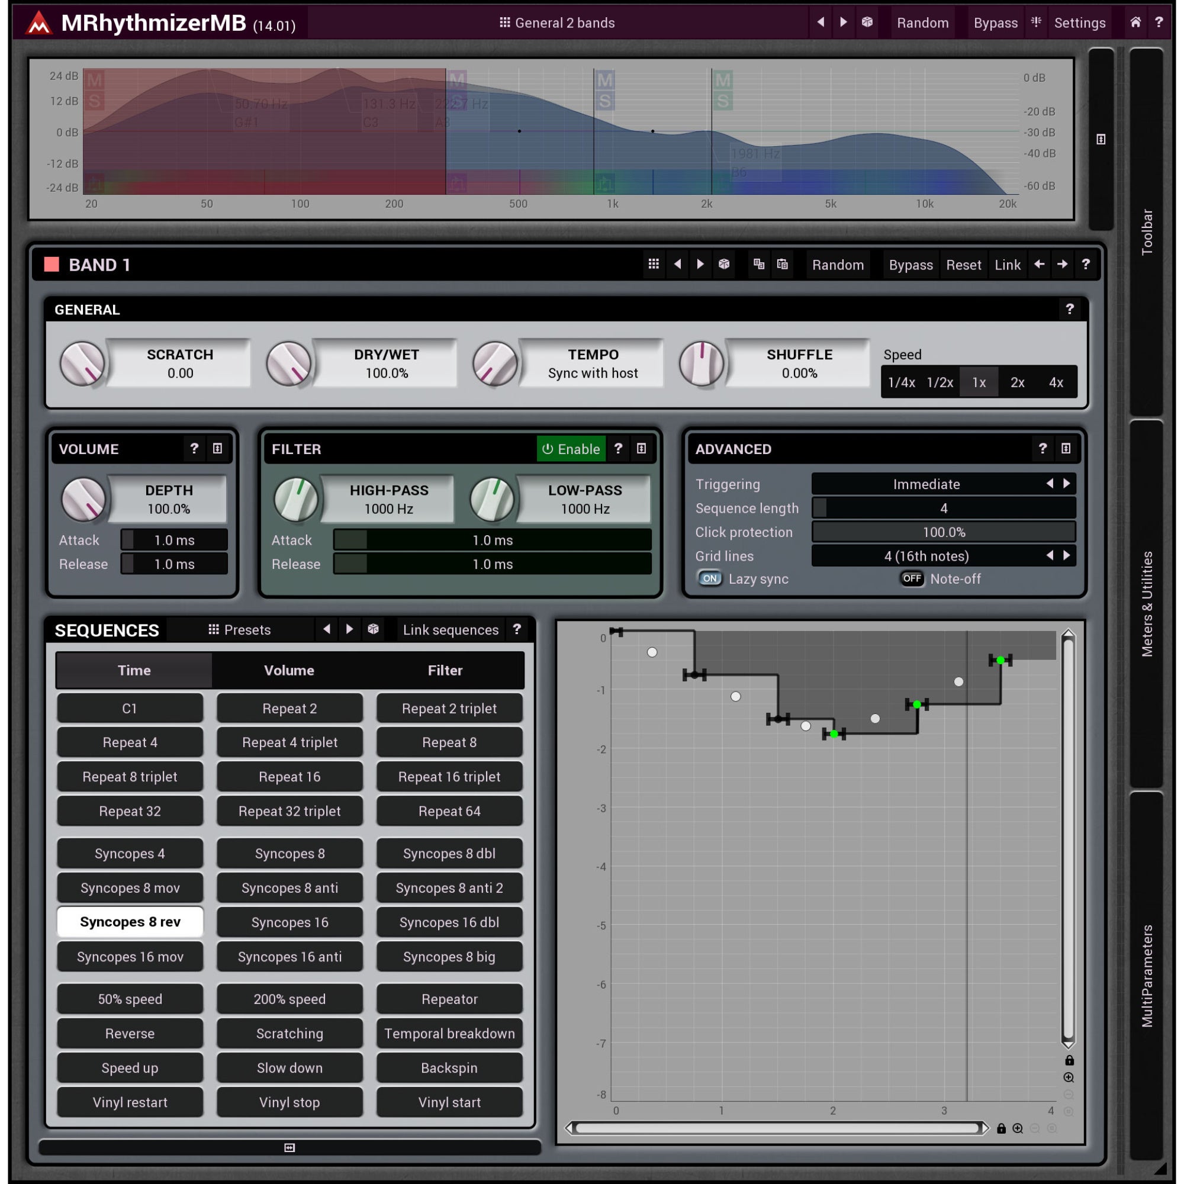Click the Click protection slider

tap(944, 532)
